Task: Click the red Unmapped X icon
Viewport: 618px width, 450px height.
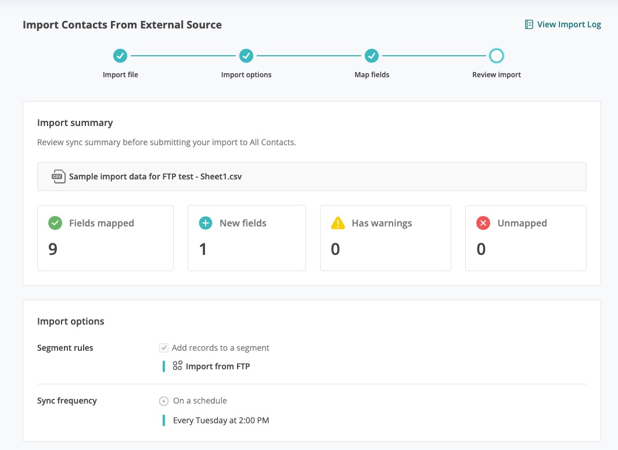Action: [483, 223]
